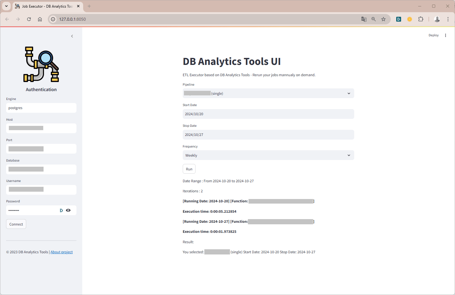Open the browser extensions puzzle icon
The image size is (455, 295).
pyautogui.click(x=421, y=19)
